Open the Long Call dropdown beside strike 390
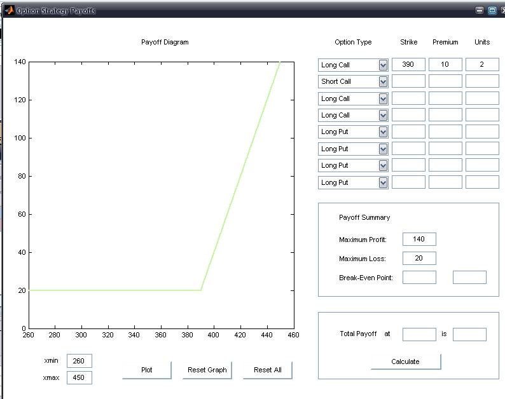505x399 pixels. pos(353,65)
